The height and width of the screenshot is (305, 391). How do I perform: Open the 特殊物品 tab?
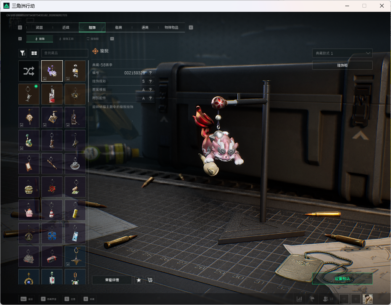point(171,27)
